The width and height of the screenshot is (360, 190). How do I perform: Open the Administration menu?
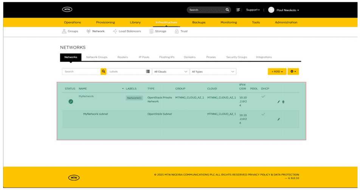[286, 23]
